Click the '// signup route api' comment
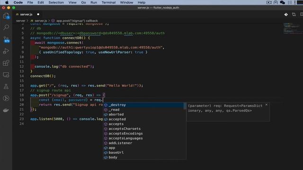The width and height of the screenshot is (303, 170). [51, 90]
